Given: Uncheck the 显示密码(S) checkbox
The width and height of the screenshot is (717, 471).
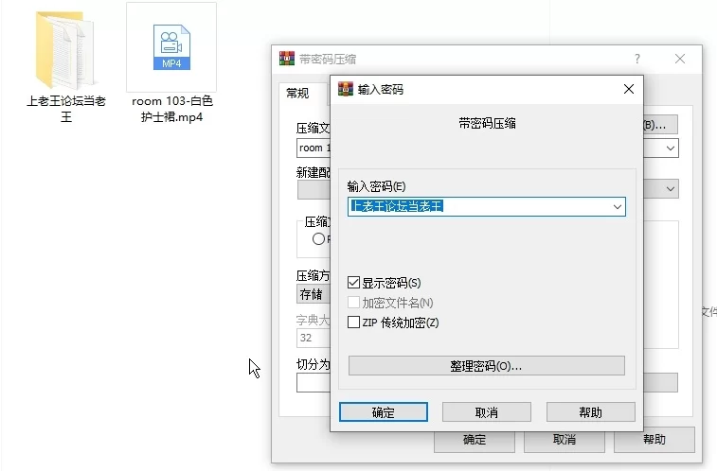Looking at the screenshot, I should pos(353,283).
